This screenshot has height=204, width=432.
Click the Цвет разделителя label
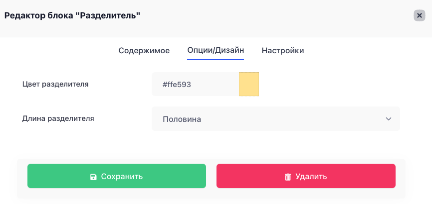point(55,84)
